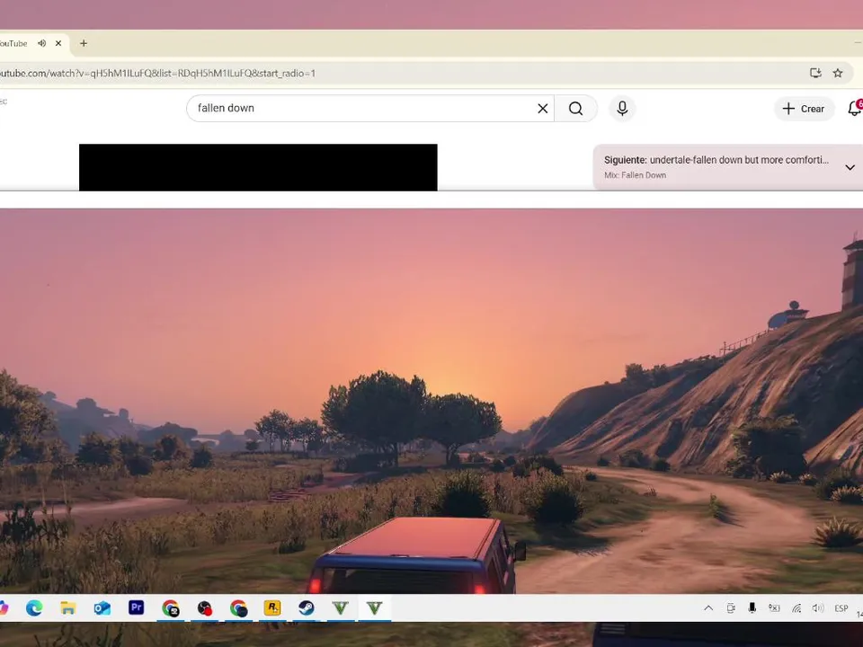
Task: Open Outlook from the taskbar
Action: click(x=102, y=608)
